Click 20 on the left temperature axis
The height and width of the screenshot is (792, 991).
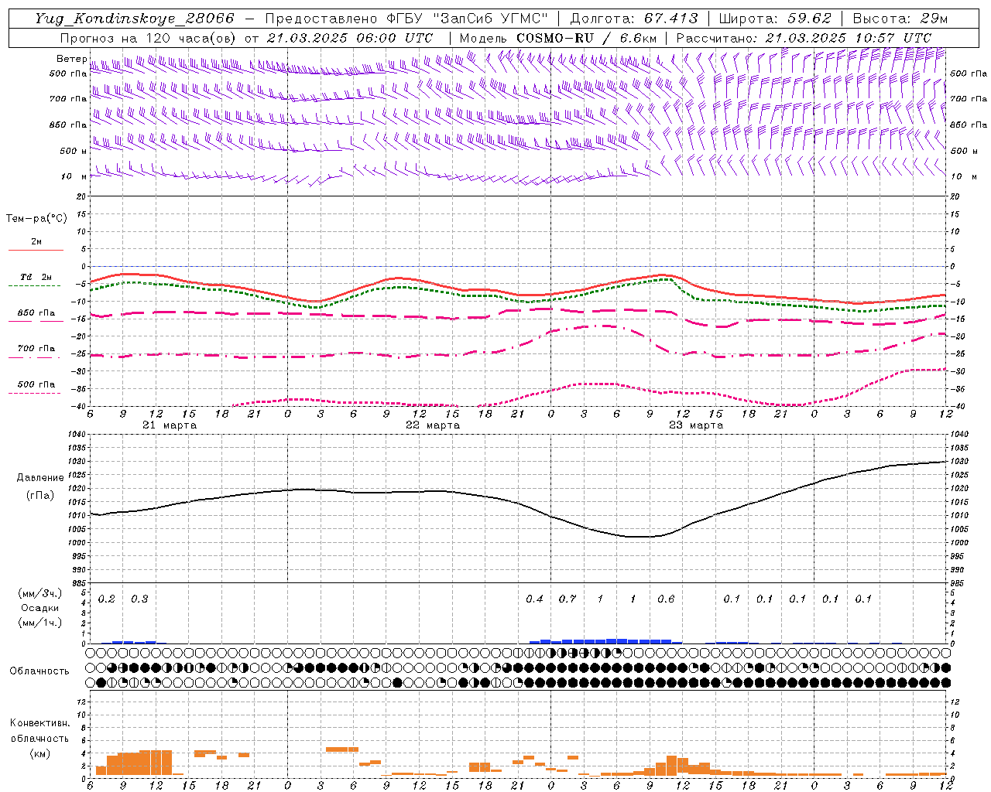click(x=81, y=197)
